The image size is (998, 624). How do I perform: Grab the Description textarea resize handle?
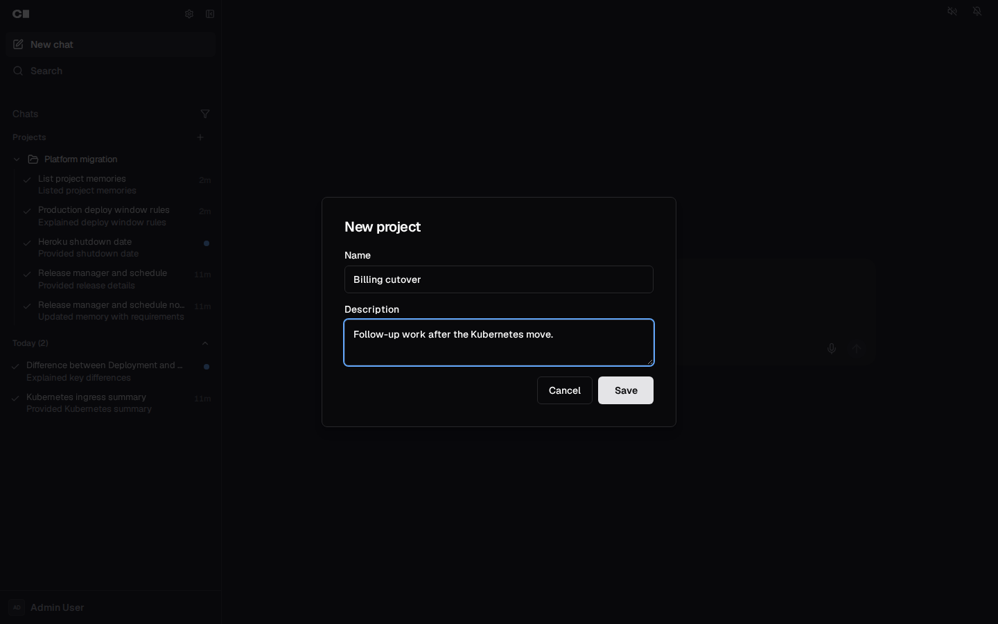pyautogui.click(x=649, y=361)
